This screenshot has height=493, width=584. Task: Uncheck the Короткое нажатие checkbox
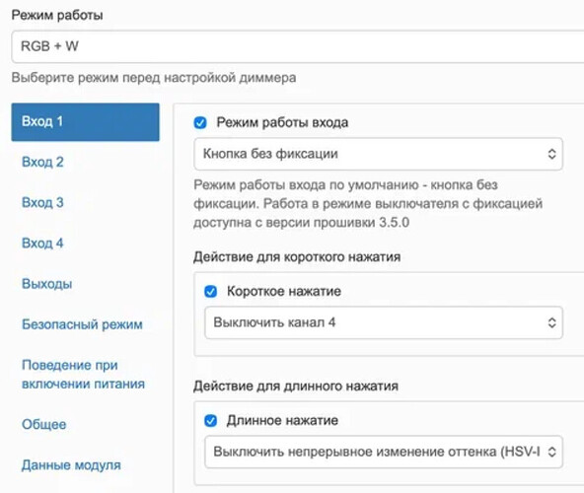tap(210, 291)
